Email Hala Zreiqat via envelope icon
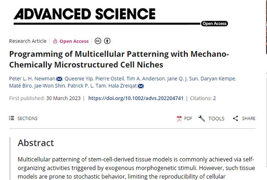 [140, 86]
